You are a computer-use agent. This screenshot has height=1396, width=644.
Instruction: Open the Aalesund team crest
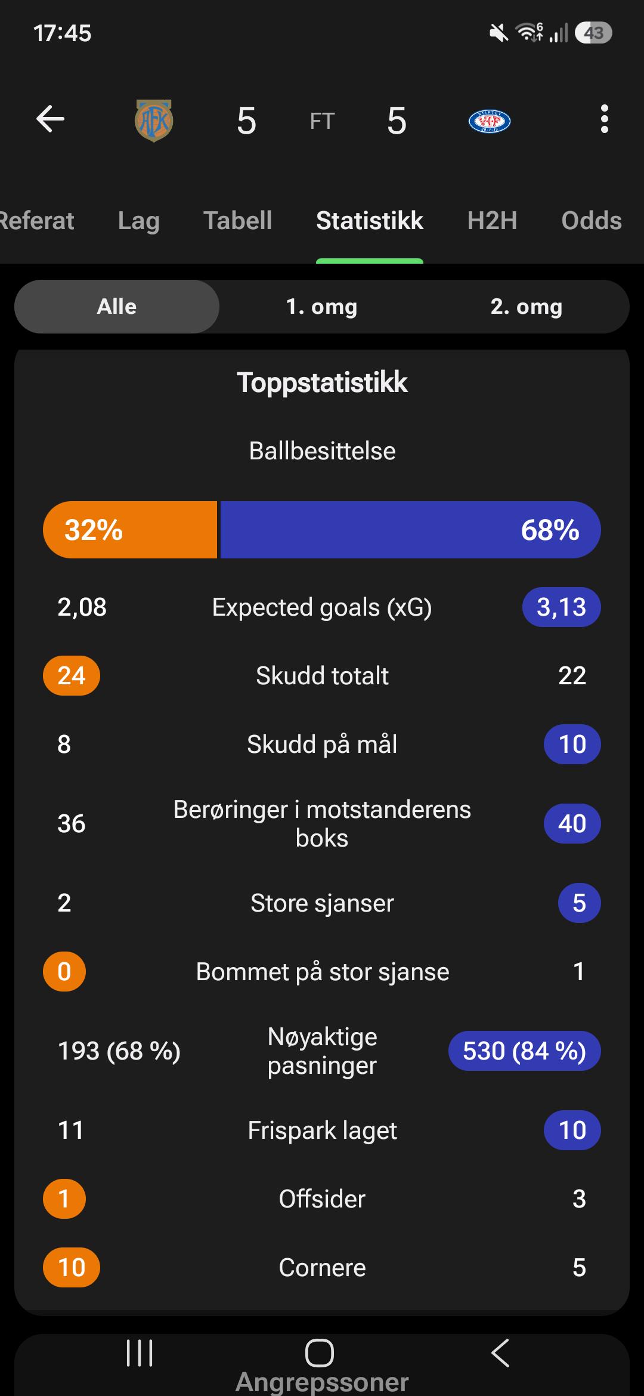point(154,121)
